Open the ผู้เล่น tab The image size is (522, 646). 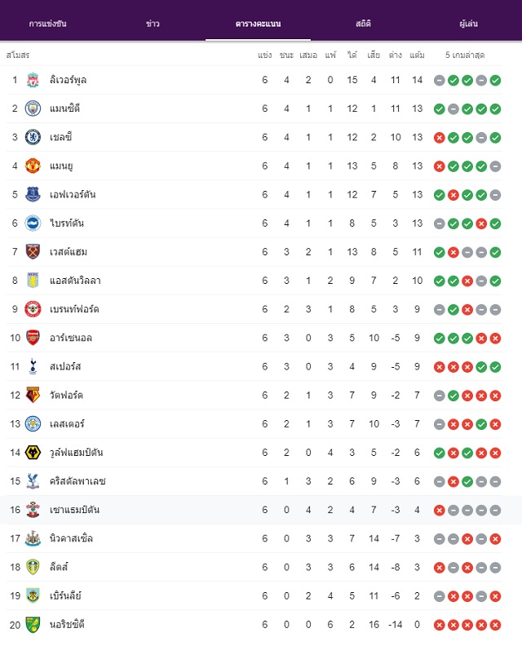click(x=468, y=24)
